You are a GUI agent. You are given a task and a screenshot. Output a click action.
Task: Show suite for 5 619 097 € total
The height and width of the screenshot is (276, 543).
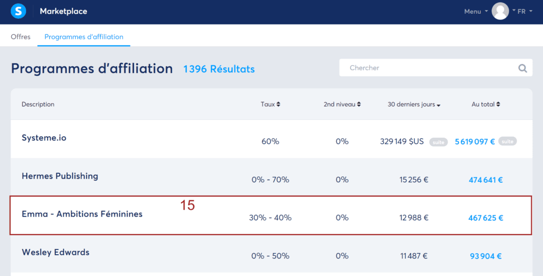507,141
